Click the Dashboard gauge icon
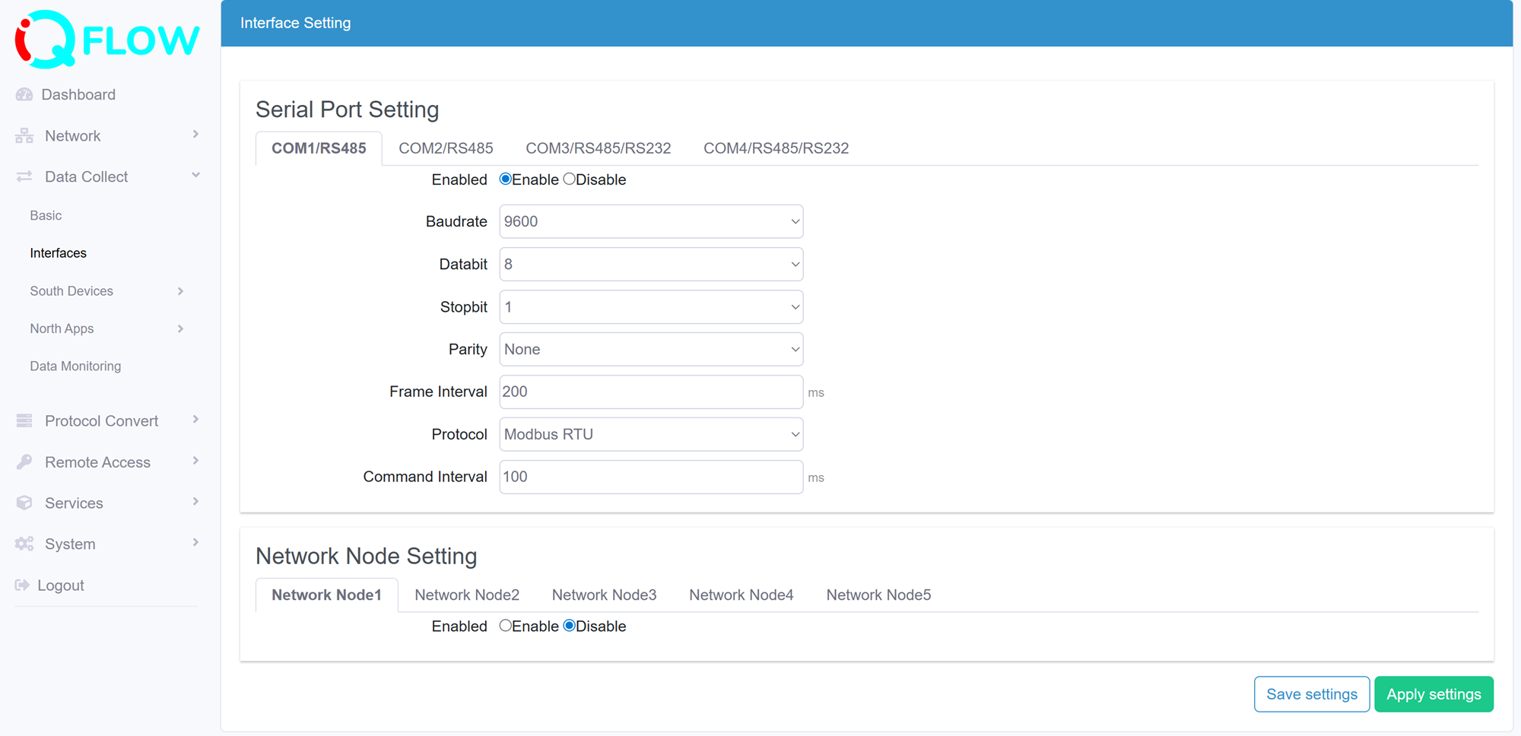Image resolution: width=1521 pixels, height=736 pixels. click(x=24, y=94)
